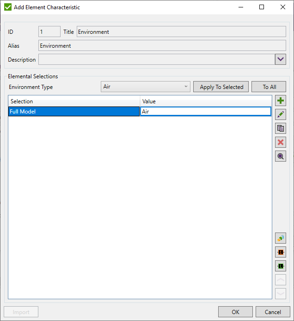The image size is (294, 321).
Task: Confirm the dialog with OK
Action: pyautogui.click(x=235, y=312)
